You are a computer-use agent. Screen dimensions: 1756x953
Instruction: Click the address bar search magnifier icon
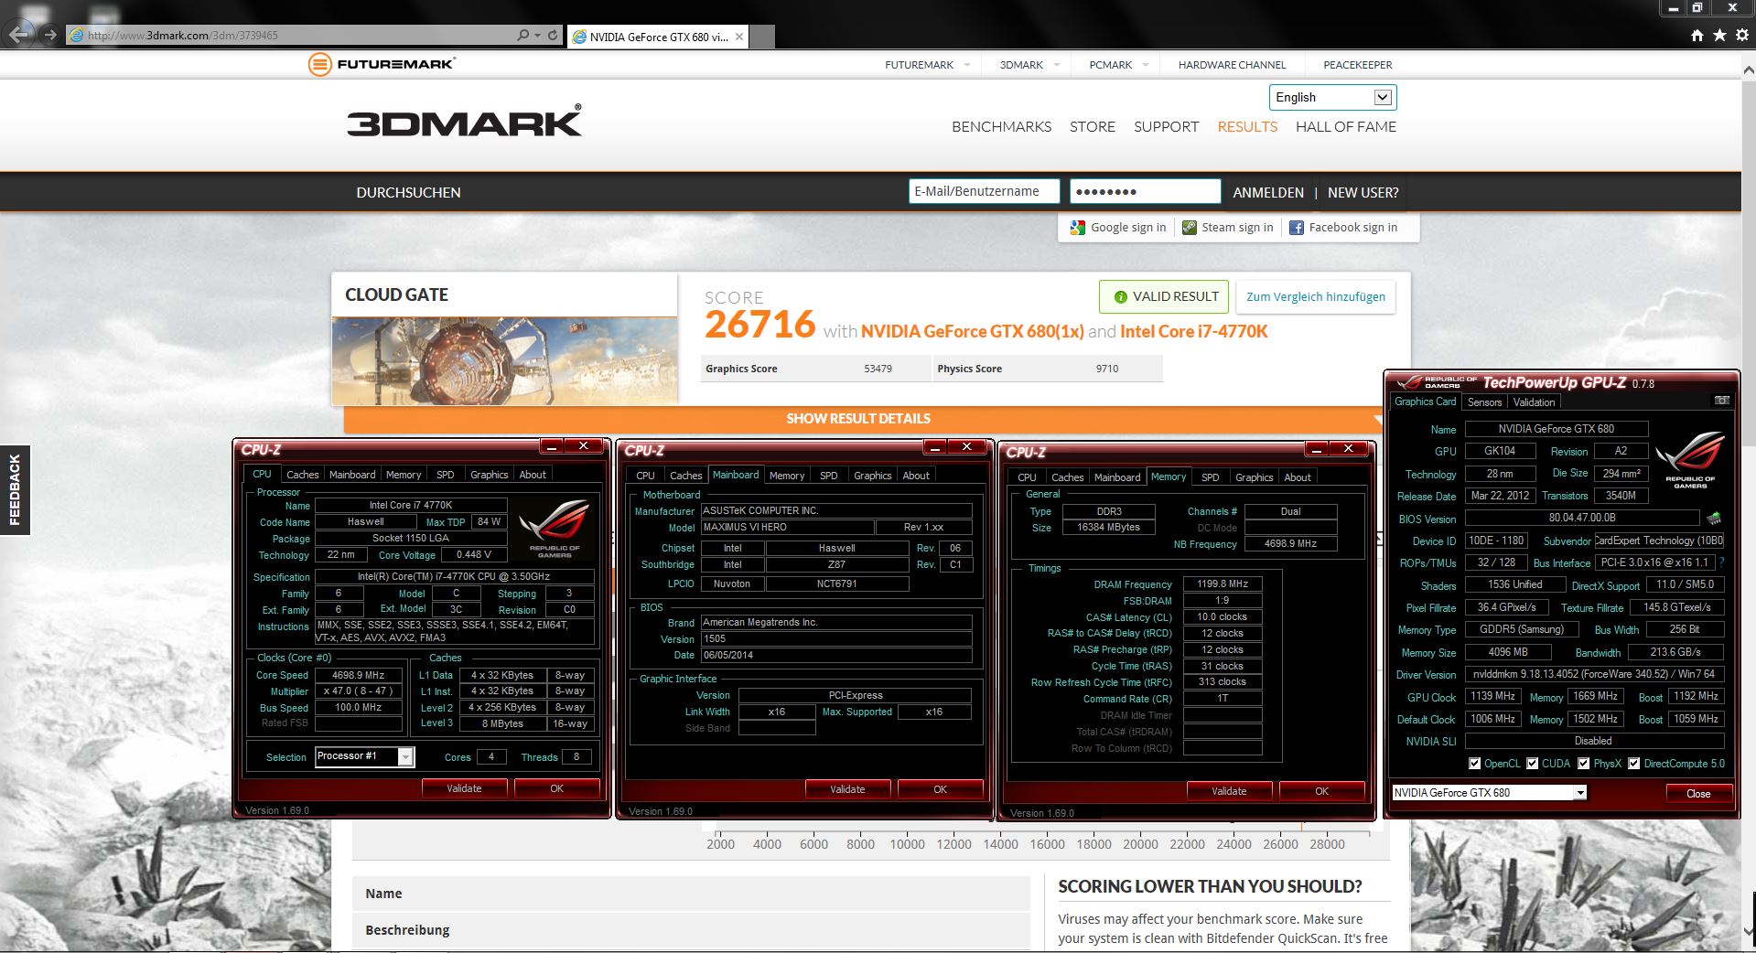pyautogui.click(x=522, y=35)
